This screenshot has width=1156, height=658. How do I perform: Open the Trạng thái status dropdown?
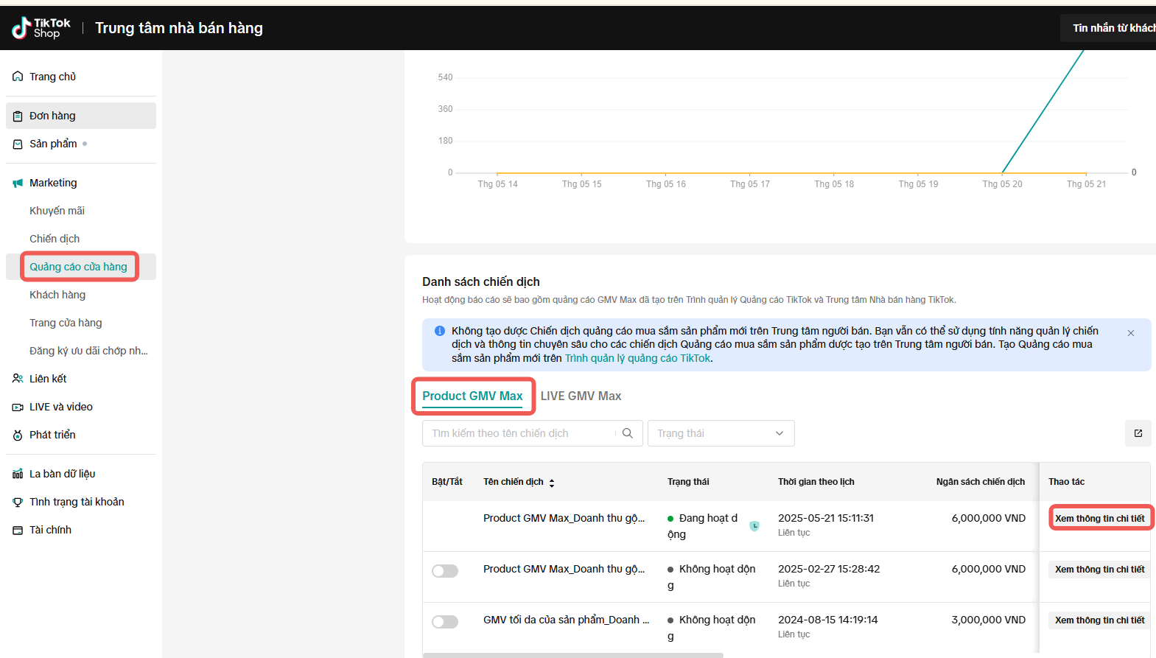pos(721,433)
